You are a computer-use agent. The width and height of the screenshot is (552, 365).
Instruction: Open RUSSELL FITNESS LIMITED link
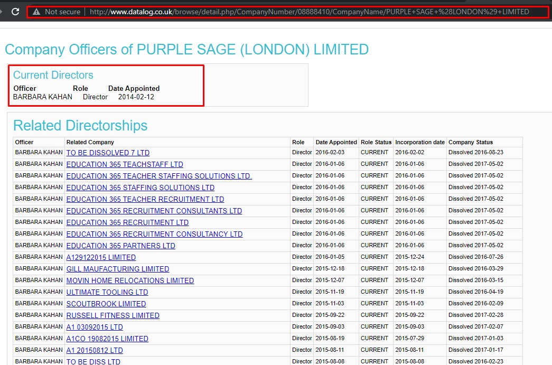click(x=113, y=315)
